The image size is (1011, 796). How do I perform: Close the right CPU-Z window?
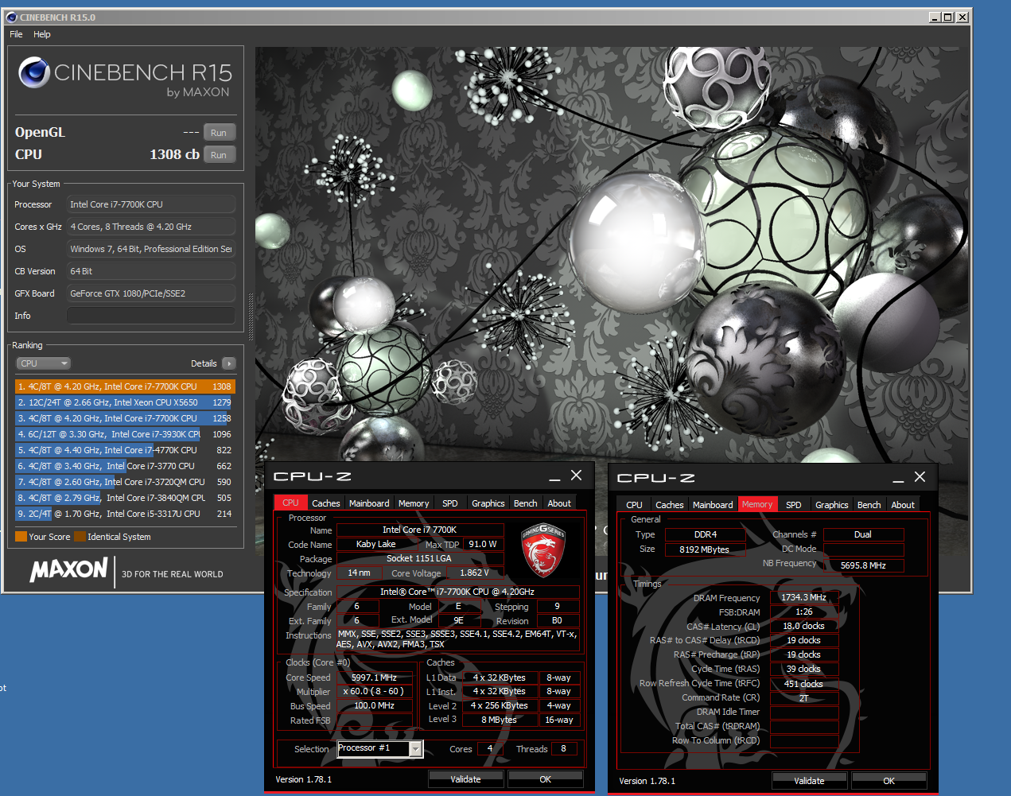click(x=920, y=477)
